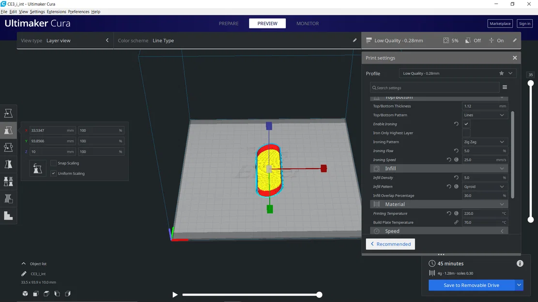Click the profile favorite star icon

(501, 73)
